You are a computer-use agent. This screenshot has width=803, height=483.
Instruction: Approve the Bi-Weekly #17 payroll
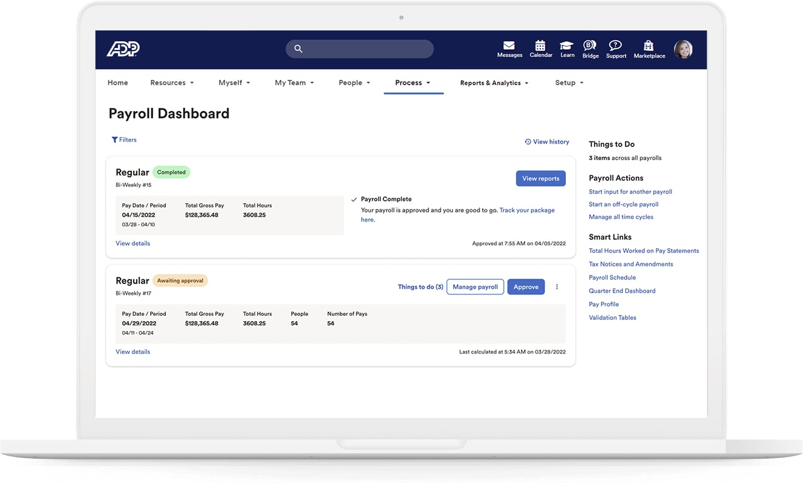tap(526, 287)
